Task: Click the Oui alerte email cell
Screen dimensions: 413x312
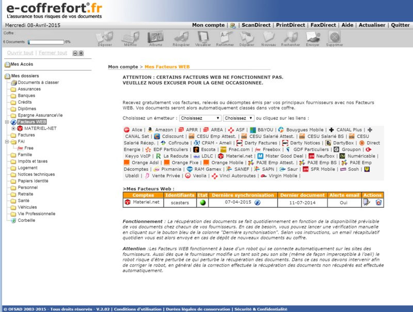Action: tap(343, 203)
